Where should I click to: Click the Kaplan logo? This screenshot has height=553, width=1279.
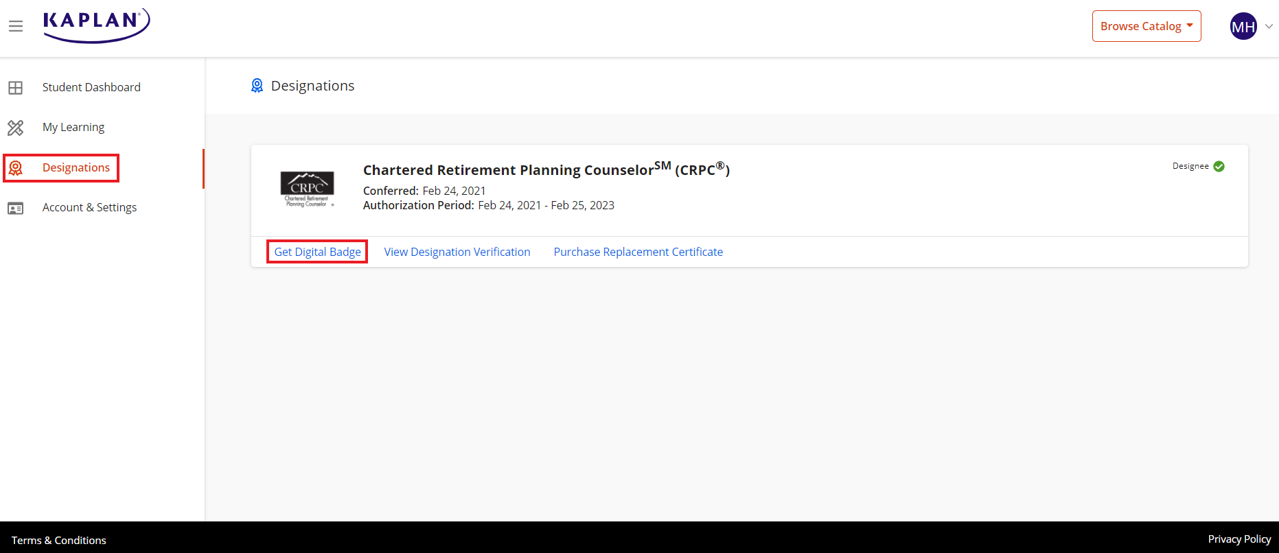pos(96,25)
